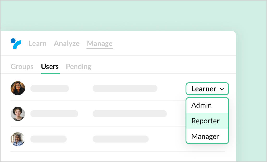Click the first user's name placeholder bar

click(50, 88)
